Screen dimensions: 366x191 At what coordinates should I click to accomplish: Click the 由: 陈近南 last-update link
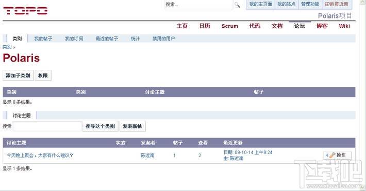(x=234, y=159)
